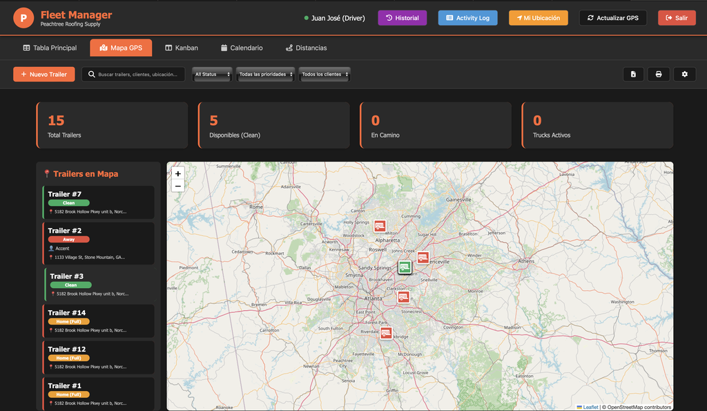
Task: View the Activity Log
Action: click(x=467, y=17)
